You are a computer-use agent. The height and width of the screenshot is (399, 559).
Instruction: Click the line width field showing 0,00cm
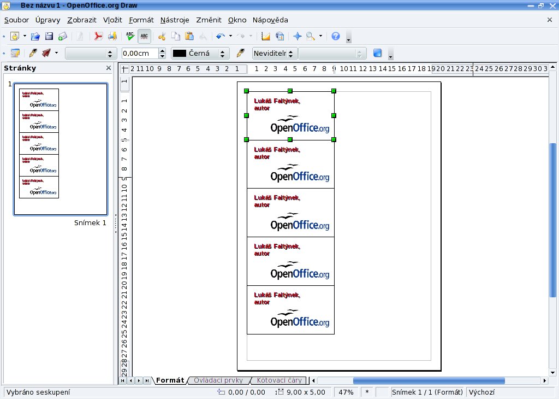click(140, 54)
